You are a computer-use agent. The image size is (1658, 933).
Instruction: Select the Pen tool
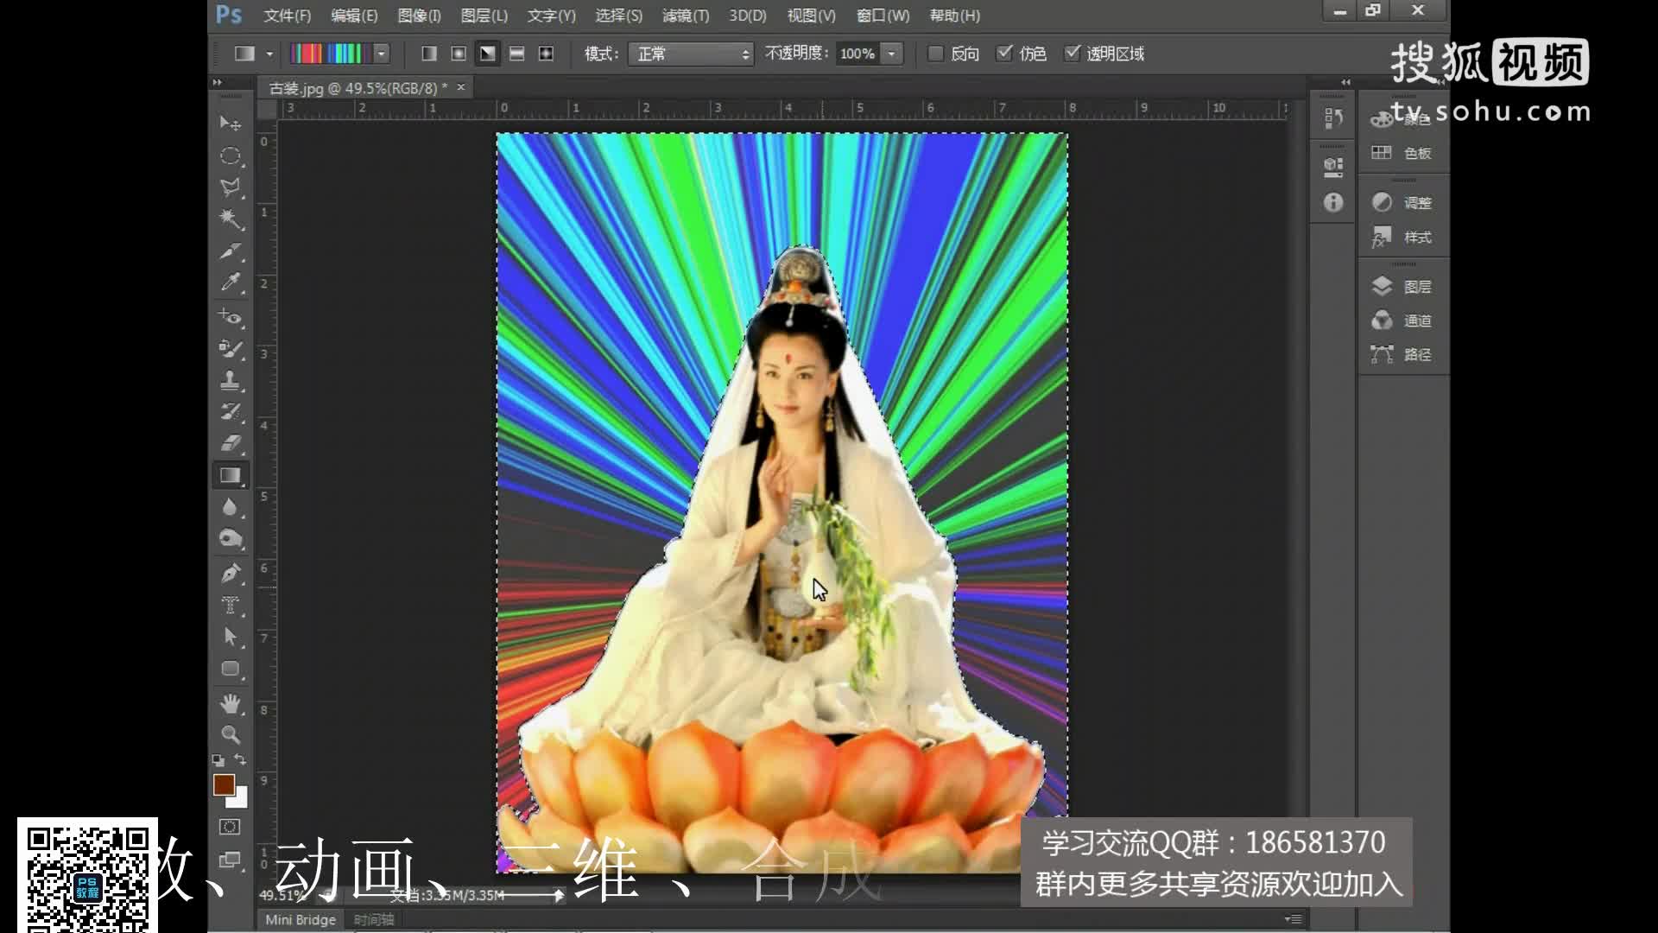click(x=230, y=573)
